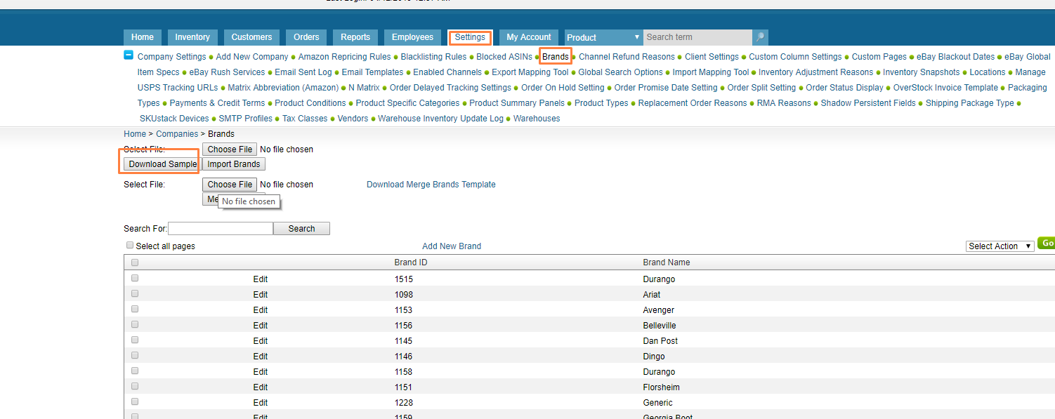Open Warehouses settings link
Screen dimensions: 1055x419
537,119
